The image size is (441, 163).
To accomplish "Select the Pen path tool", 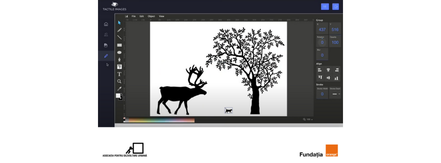I will (119, 59).
